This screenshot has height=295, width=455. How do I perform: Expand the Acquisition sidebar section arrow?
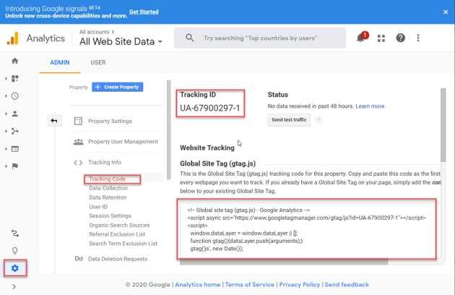pos(6,131)
